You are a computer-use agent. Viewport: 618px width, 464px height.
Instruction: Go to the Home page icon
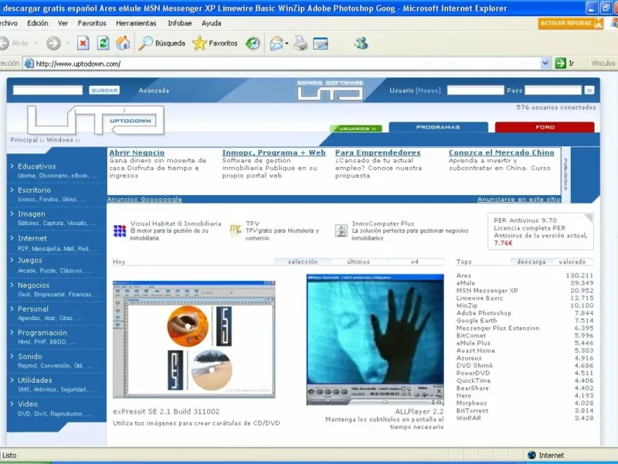[x=123, y=43]
